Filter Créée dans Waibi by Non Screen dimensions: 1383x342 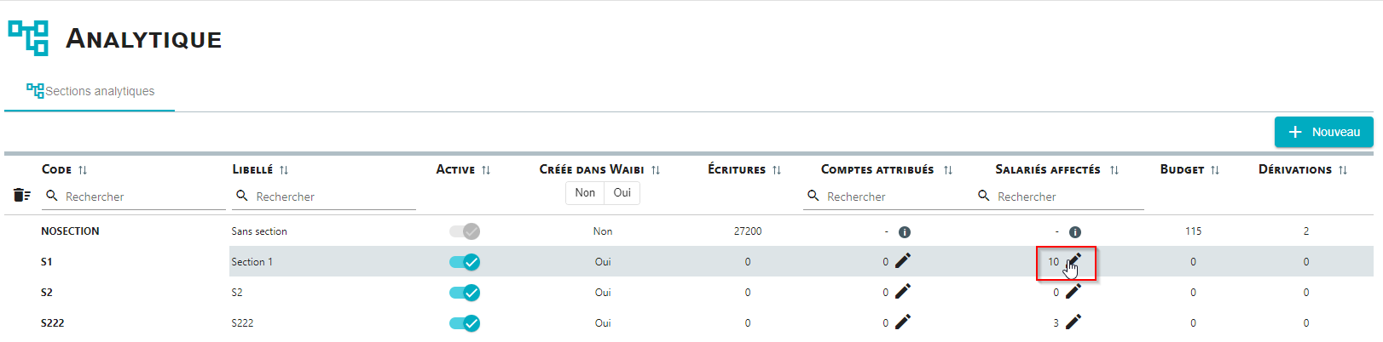[x=585, y=193]
